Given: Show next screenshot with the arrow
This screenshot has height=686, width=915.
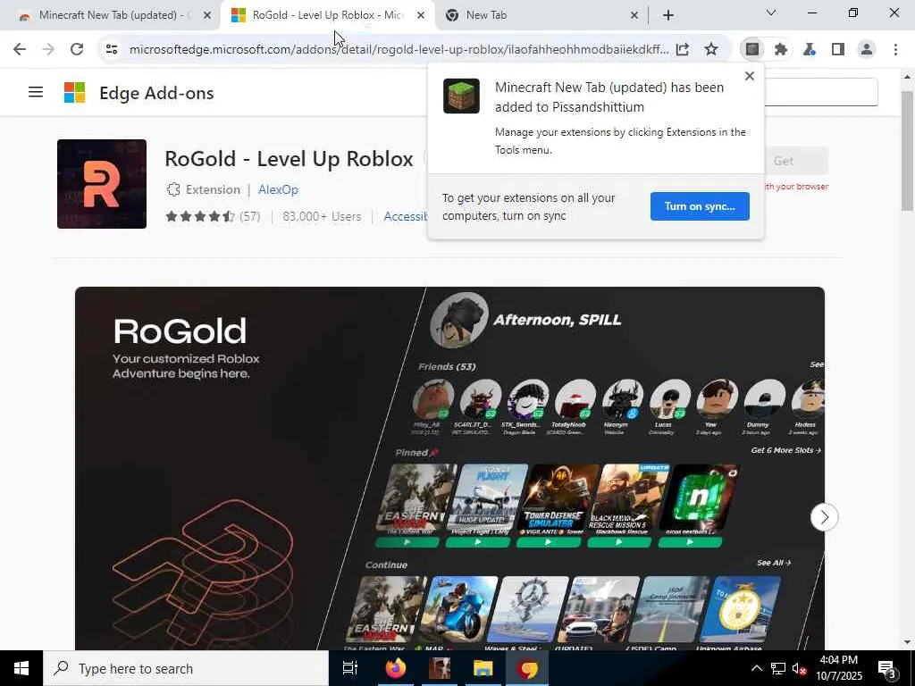Looking at the screenshot, I should (x=824, y=517).
